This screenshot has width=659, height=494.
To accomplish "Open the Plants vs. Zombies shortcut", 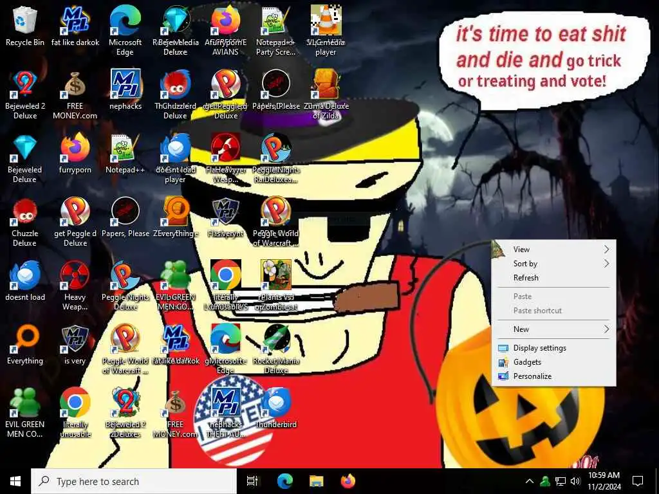I will click(x=276, y=285).
